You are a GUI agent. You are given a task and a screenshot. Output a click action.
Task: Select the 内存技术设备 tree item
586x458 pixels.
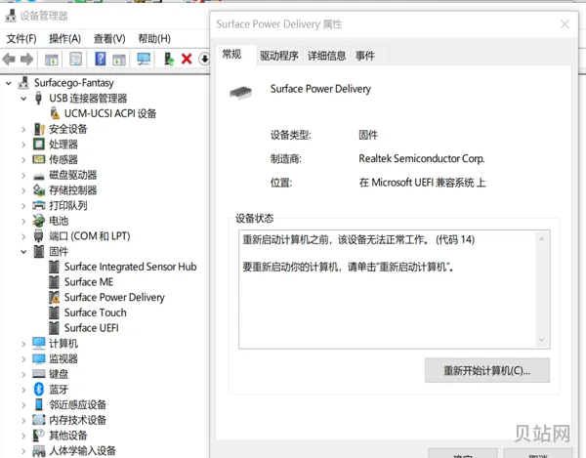[x=78, y=420]
